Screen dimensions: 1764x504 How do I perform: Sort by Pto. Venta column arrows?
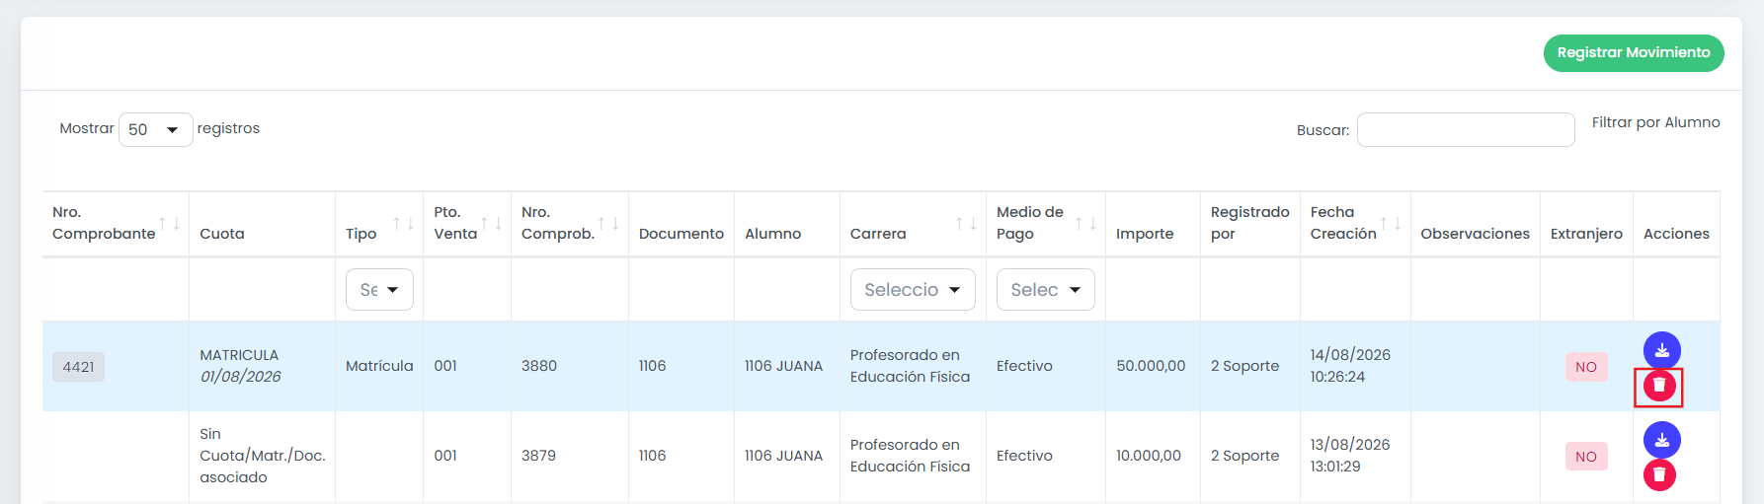click(x=492, y=223)
